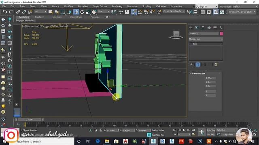Image resolution: width=259 pixels, height=145 pixels.
Task: Activate the Select and Move tool
Action: pyautogui.click(x=76, y=12)
